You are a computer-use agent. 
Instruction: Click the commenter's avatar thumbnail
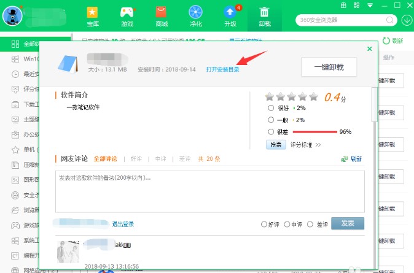[x=68, y=252]
